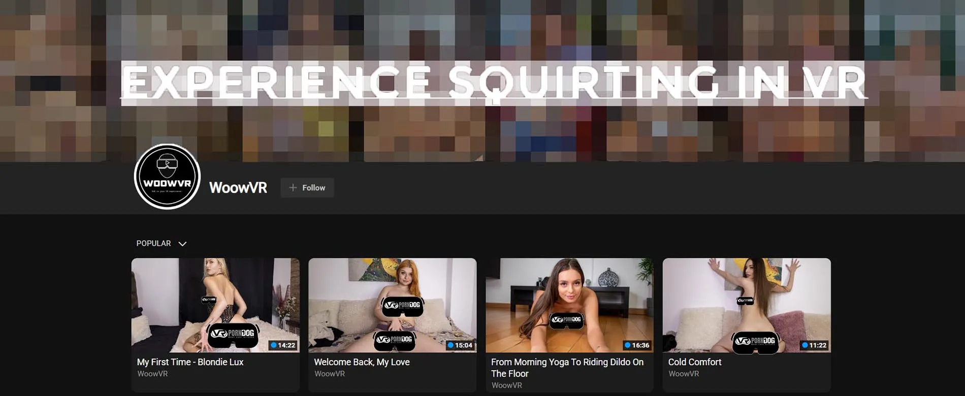Click the 15:04 duration badge

[460, 345]
